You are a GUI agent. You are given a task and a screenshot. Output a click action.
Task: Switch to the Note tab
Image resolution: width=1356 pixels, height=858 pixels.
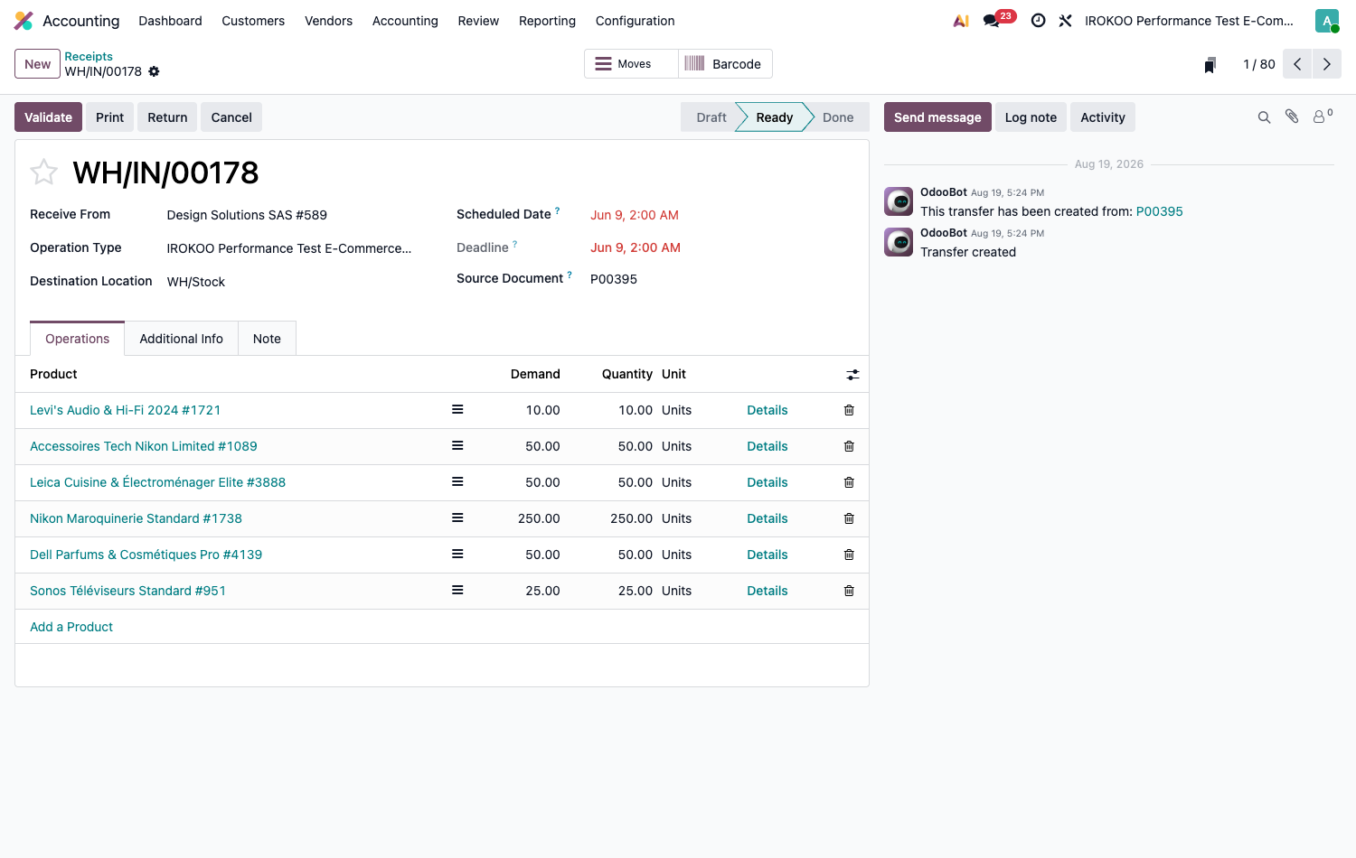click(267, 339)
